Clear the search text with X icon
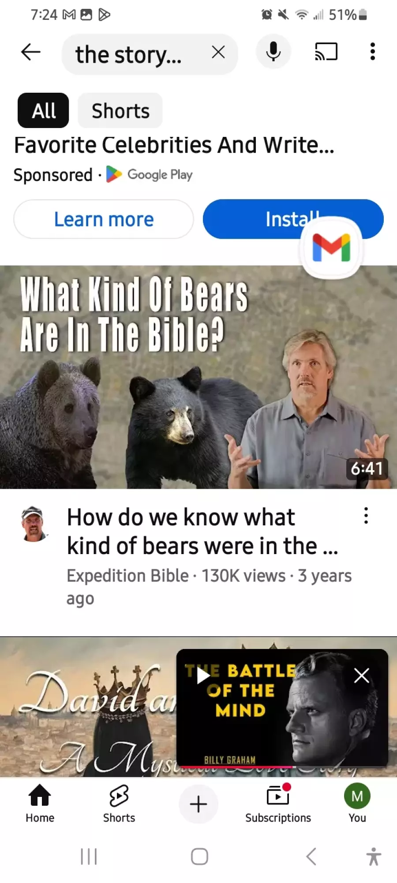The image size is (397, 883). point(218,52)
